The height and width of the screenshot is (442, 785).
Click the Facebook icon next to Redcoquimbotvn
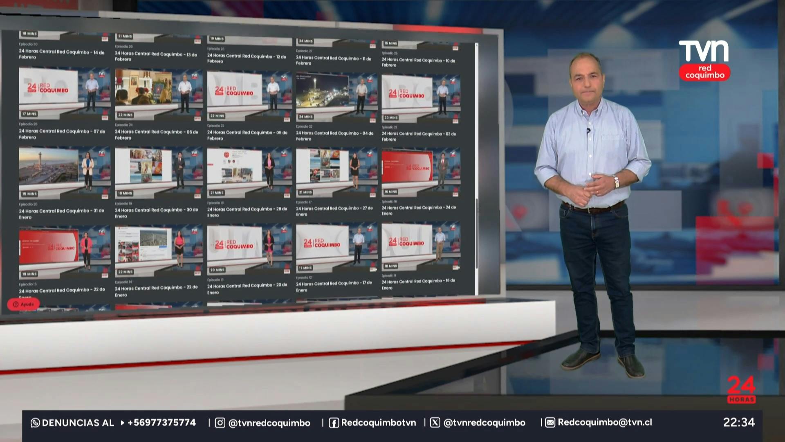[334, 423]
